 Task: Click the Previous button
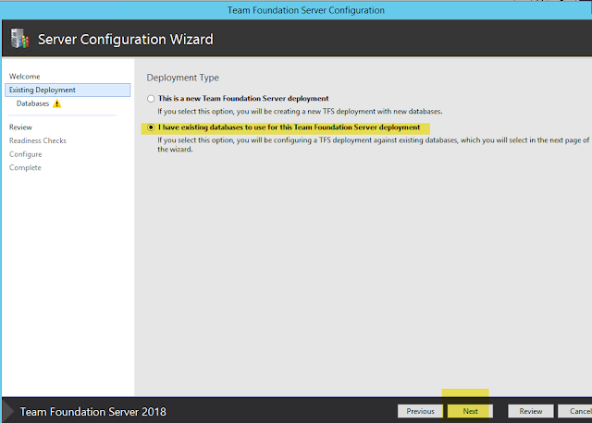coord(420,411)
